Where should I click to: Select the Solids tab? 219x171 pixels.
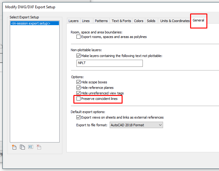151,21
